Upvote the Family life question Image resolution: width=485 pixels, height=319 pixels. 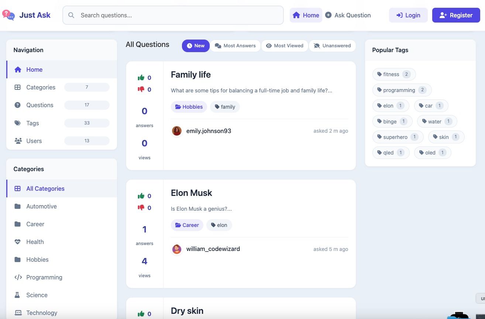(x=141, y=78)
